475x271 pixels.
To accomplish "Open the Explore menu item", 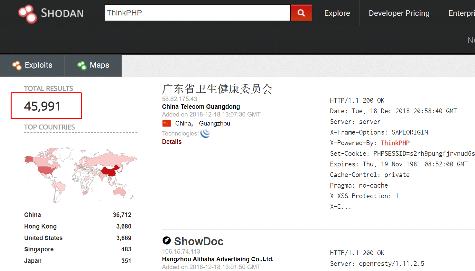I will click(337, 13).
